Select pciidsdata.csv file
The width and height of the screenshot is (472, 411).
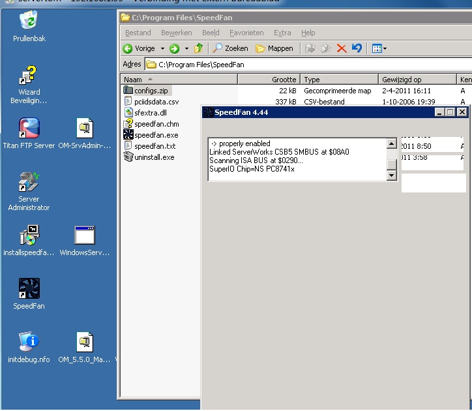[x=151, y=102]
